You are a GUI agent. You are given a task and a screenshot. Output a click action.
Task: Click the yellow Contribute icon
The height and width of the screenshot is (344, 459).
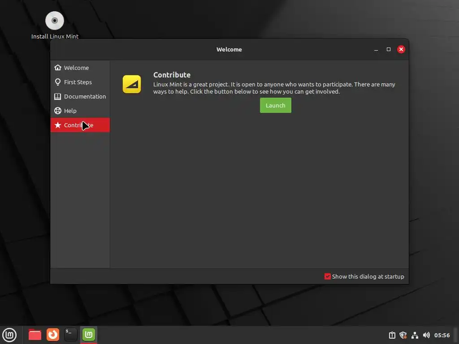132,84
